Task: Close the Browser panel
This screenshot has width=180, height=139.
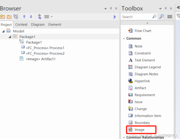Action: coord(116,8)
